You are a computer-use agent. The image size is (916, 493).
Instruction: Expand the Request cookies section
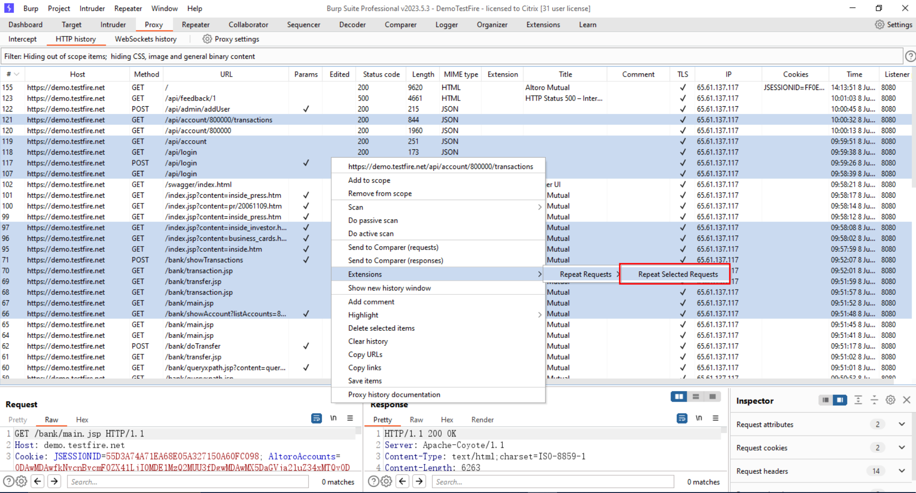[x=902, y=448]
